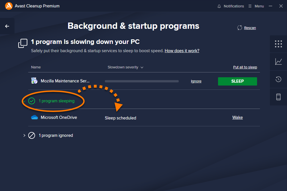
Task: Click the Notifications bell icon
Action: click(x=219, y=6)
